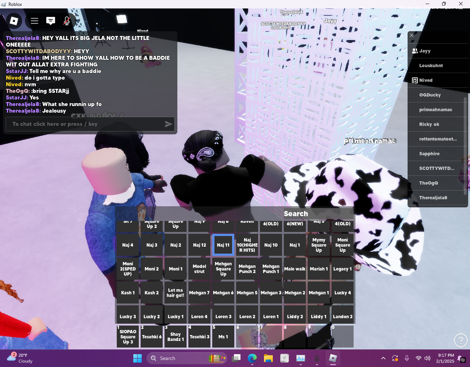Screen dimensions: 470x367
Task: Select Mehgan Punch 2 emote
Action: (x=247, y=269)
